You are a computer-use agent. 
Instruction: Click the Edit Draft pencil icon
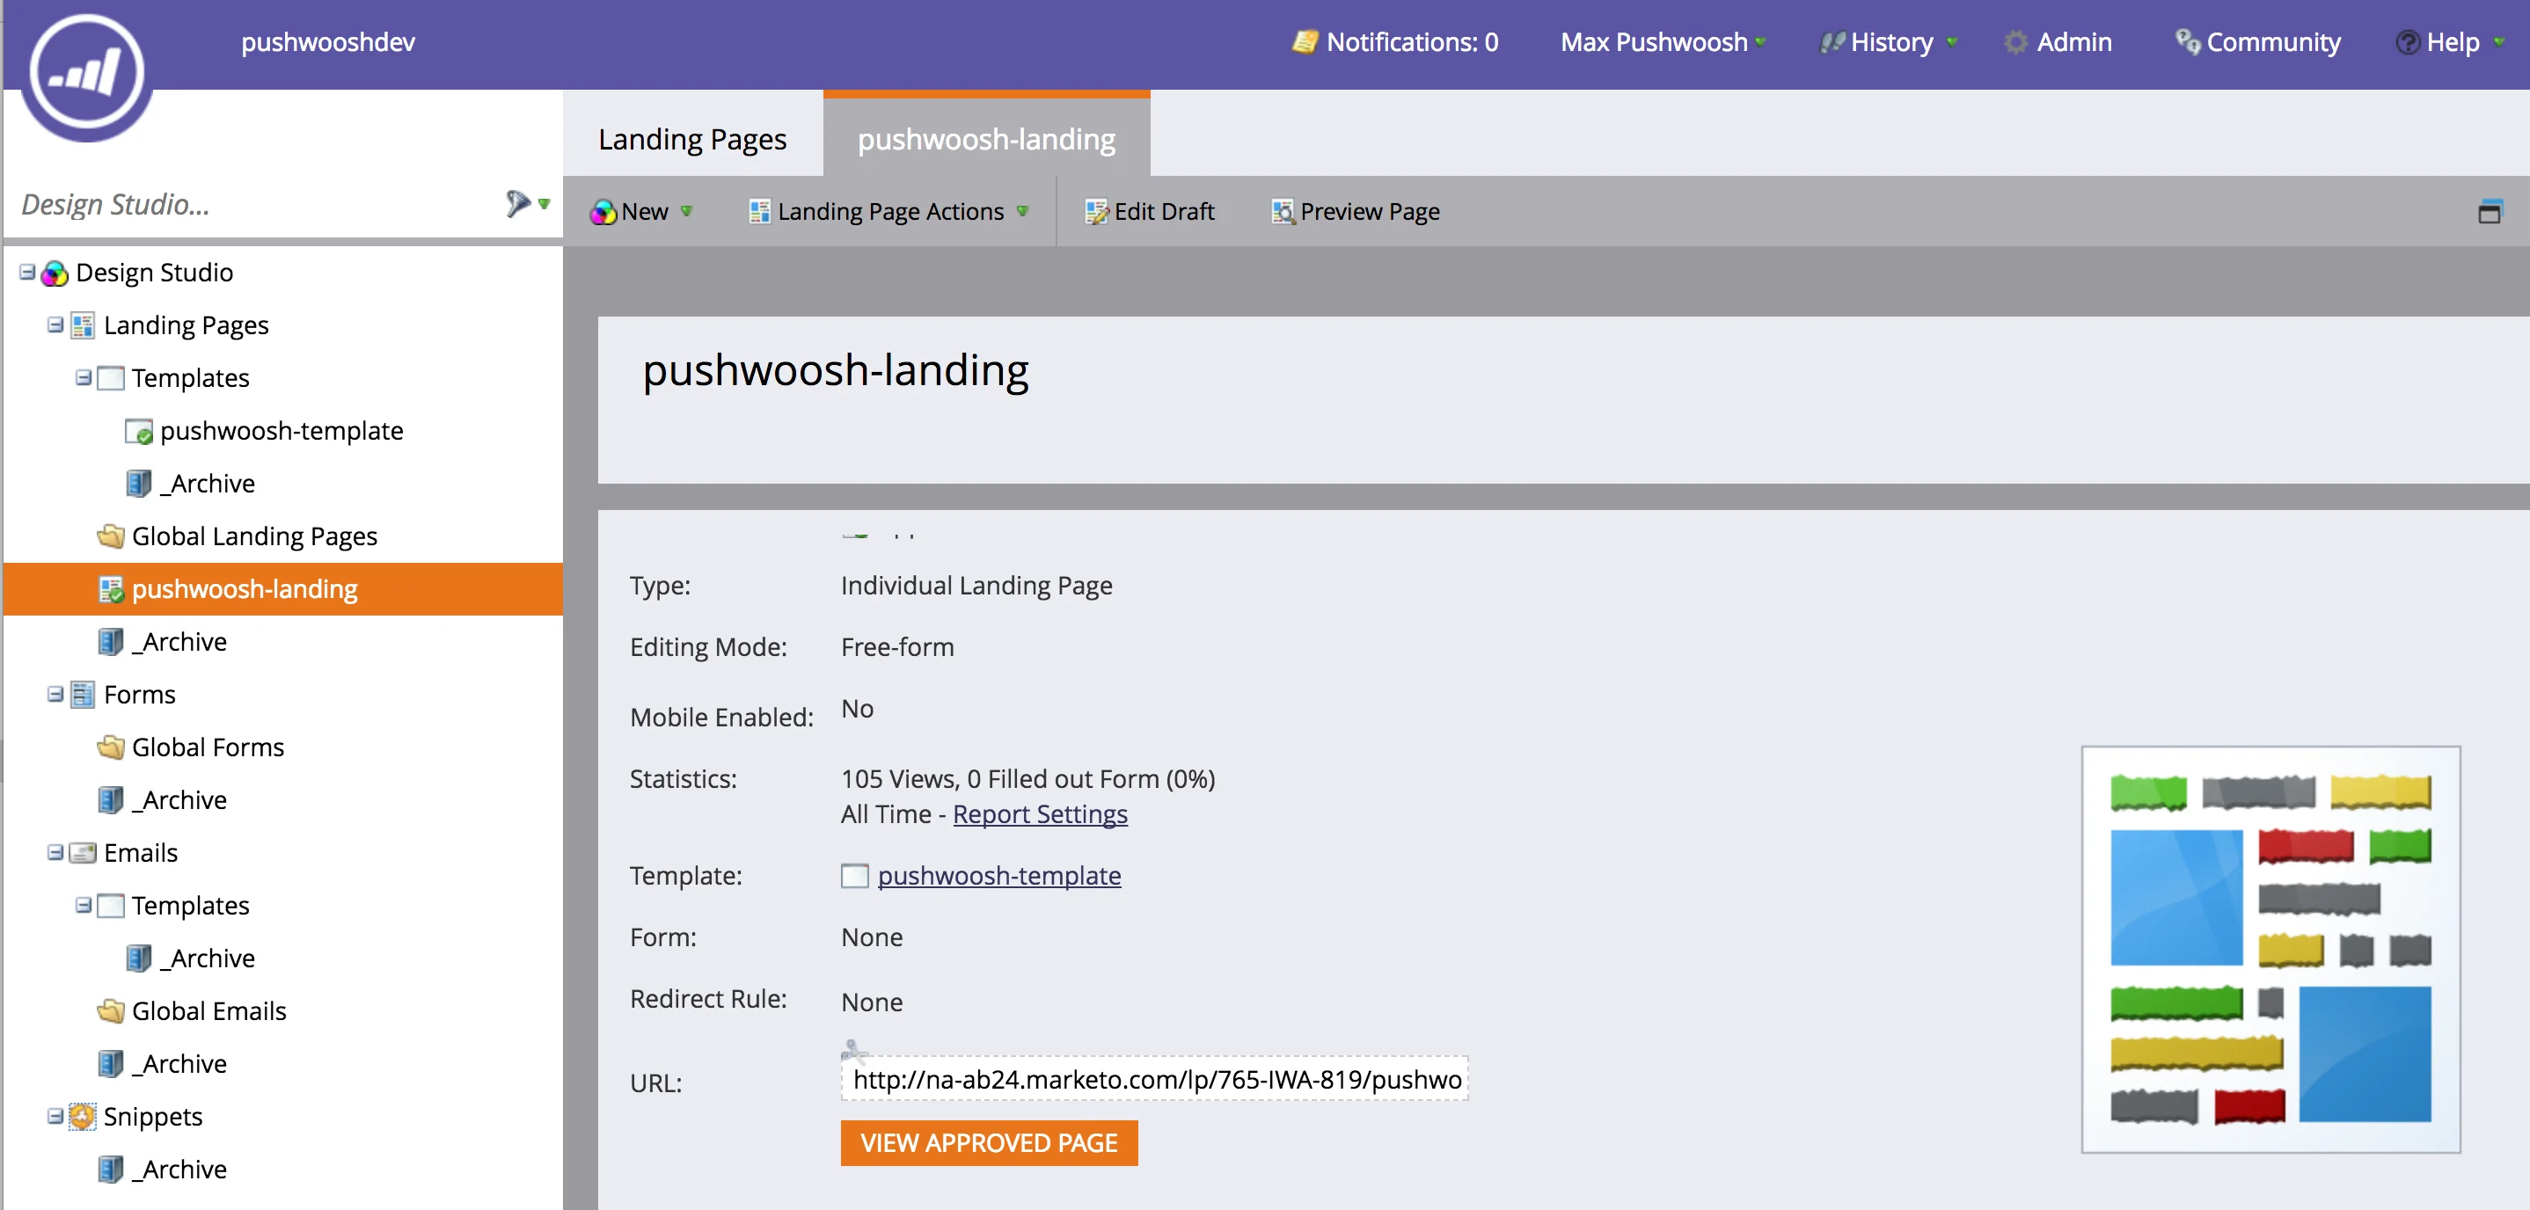click(1096, 211)
